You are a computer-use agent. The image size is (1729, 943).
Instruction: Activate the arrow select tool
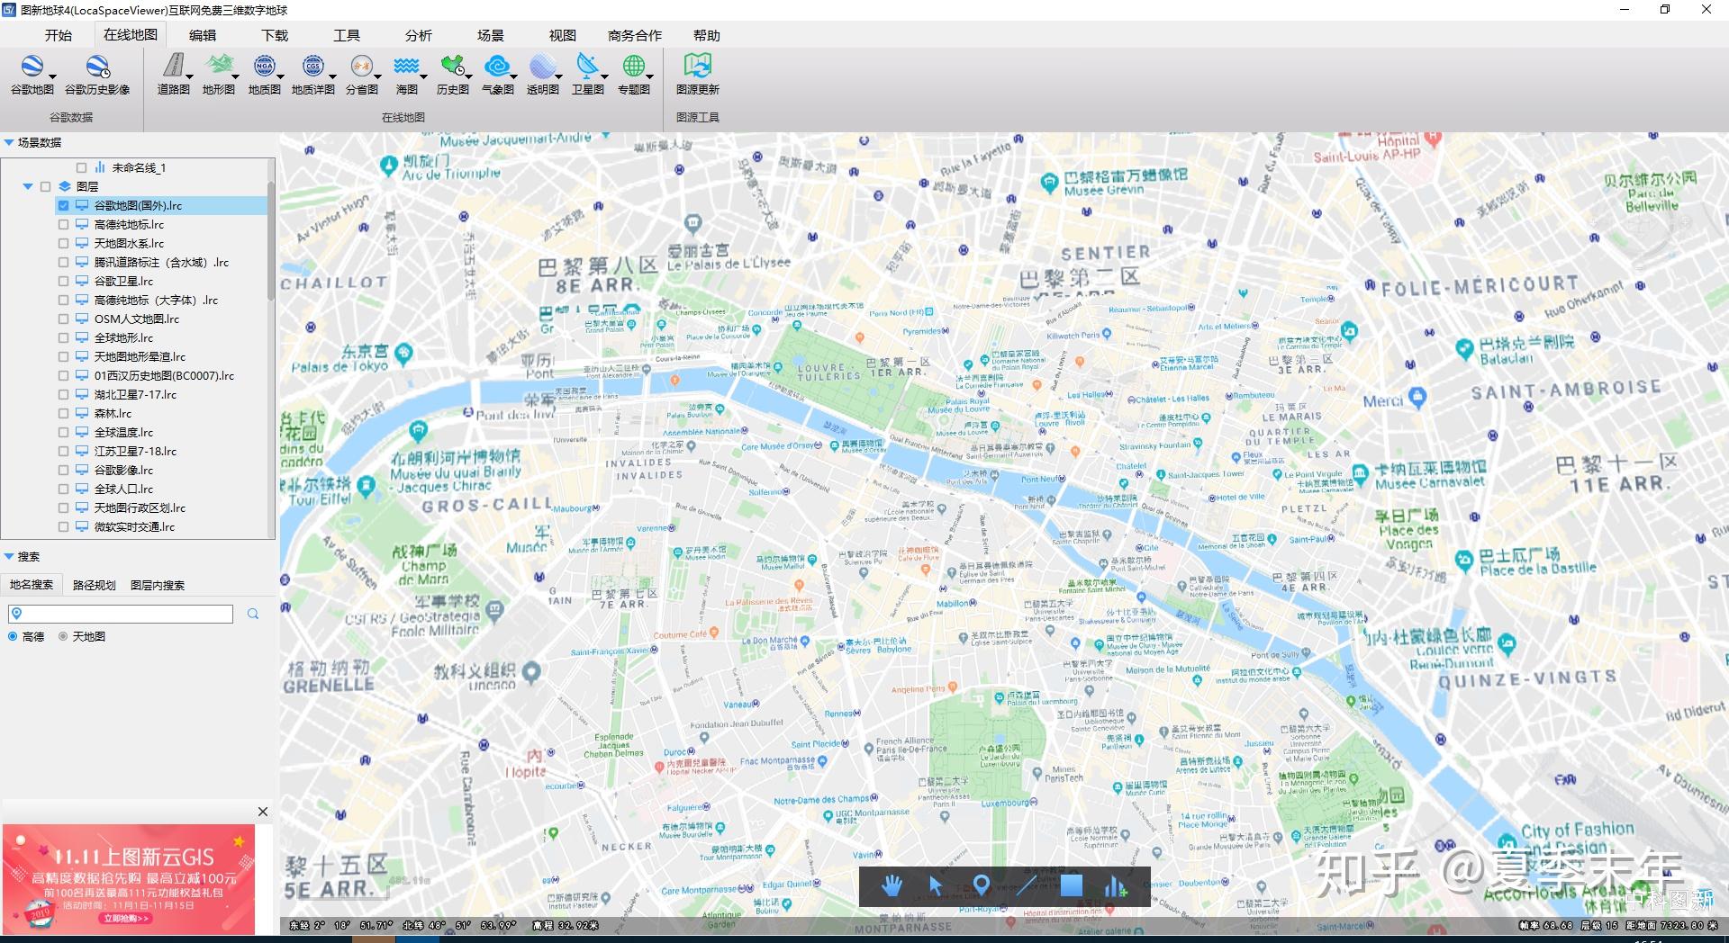936,886
